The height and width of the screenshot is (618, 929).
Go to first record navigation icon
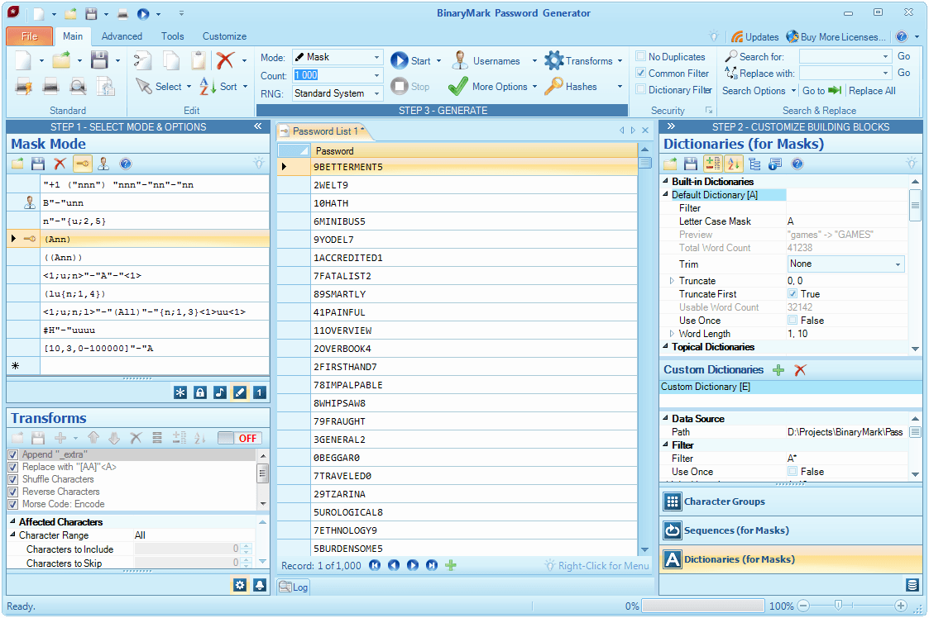point(375,566)
